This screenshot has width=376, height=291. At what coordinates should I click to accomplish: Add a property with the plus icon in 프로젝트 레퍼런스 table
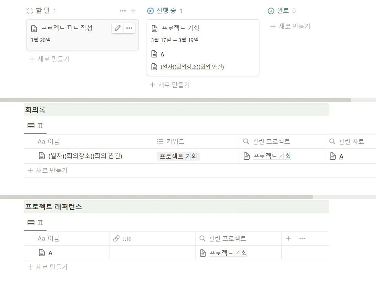[289, 238]
